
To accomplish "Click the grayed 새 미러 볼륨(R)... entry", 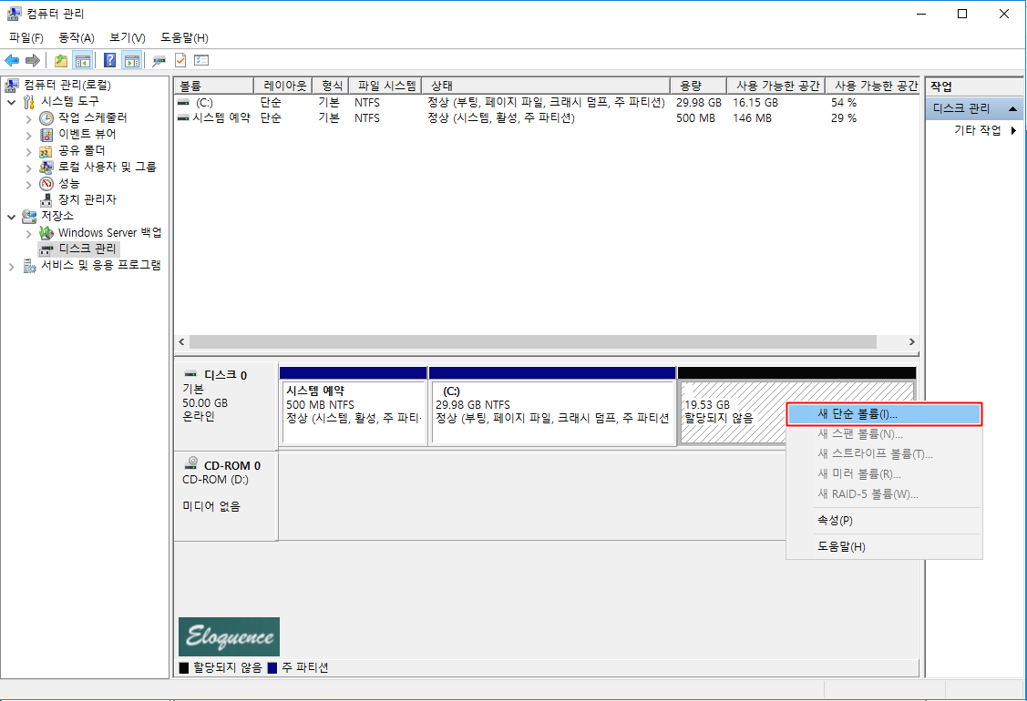I will coord(884,474).
